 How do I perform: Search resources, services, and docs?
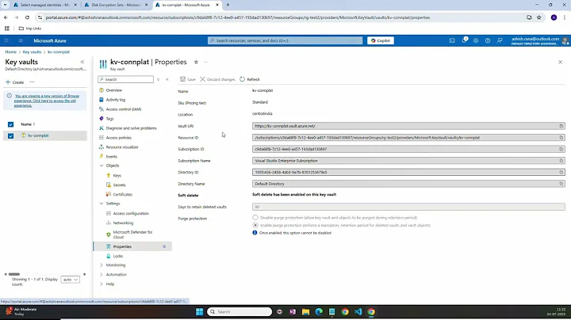pos(285,40)
